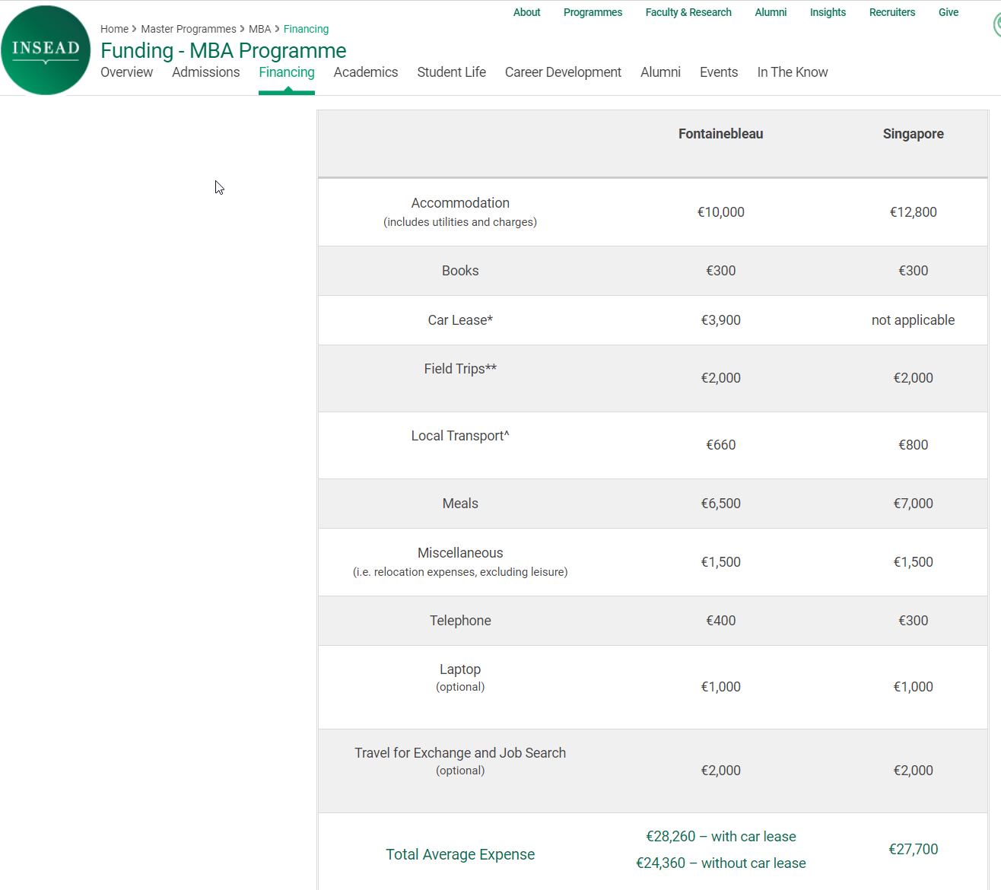Click the Give menu item
1001x890 pixels.
pyautogui.click(x=948, y=12)
